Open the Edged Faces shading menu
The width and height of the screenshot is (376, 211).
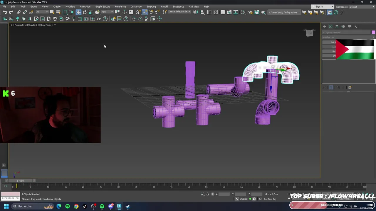[46, 25]
